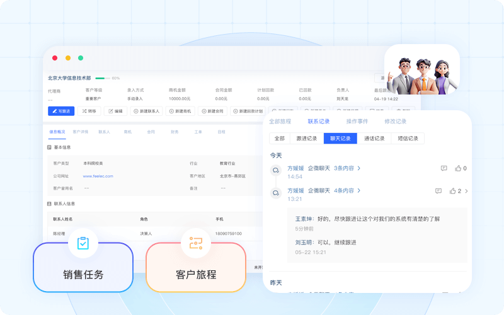Select the 全部 record filter
This screenshot has width=504, height=315.
click(x=280, y=139)
